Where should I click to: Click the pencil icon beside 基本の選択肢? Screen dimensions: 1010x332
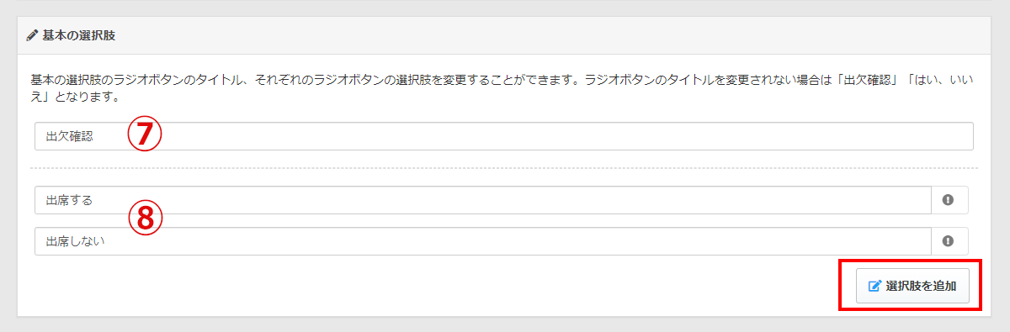point(32,36)
